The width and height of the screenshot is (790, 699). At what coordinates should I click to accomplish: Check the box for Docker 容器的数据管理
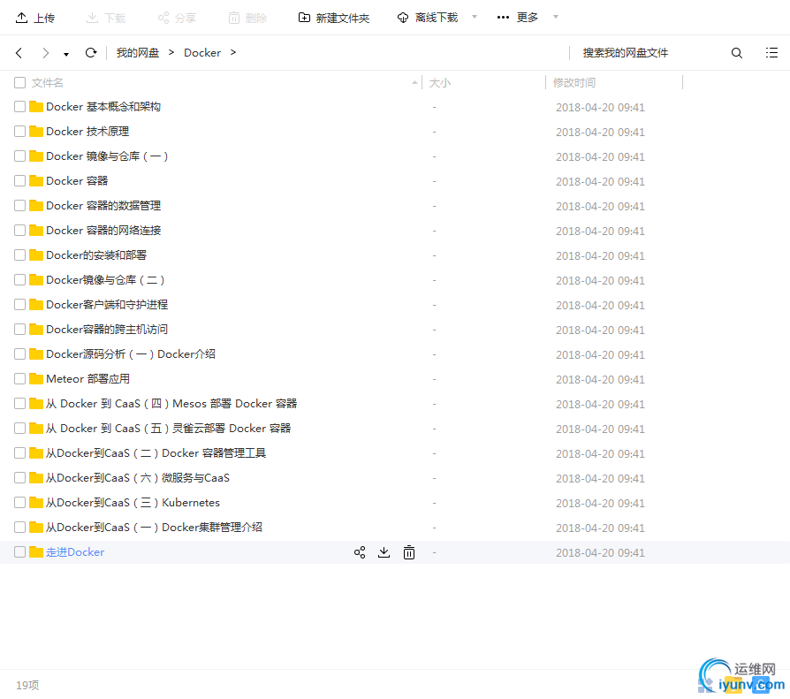19,205
